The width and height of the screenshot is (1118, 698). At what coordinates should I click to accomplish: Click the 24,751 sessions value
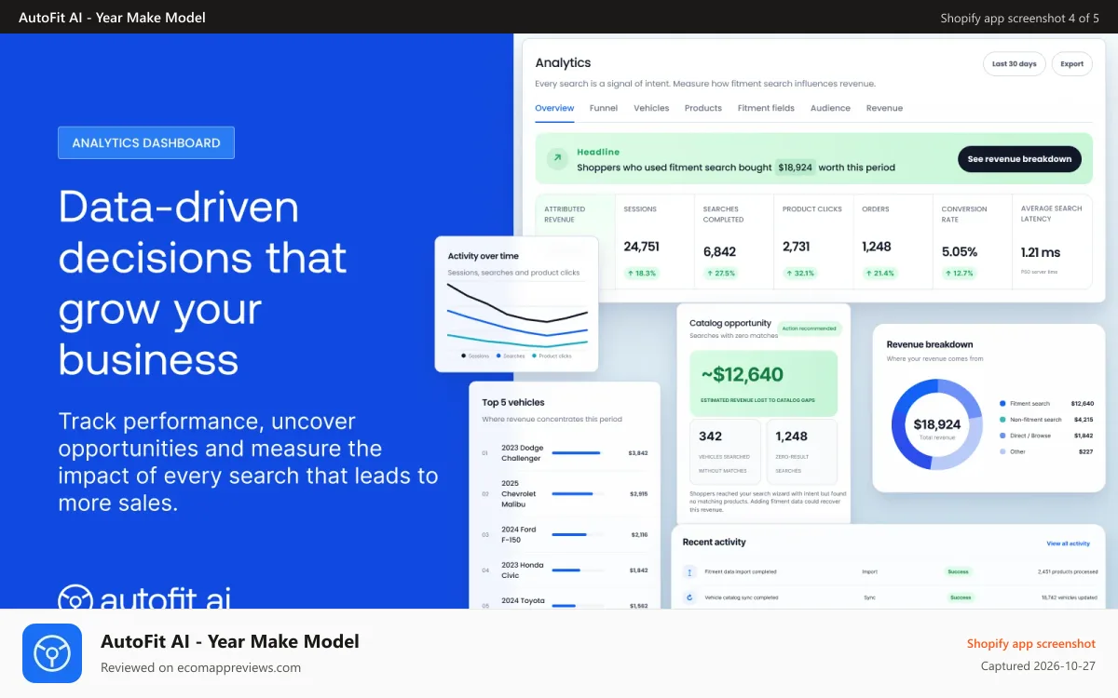pos(642,247)
